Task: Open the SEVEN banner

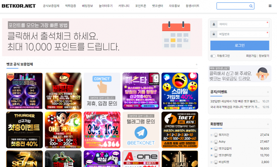Action: point(24,159)
